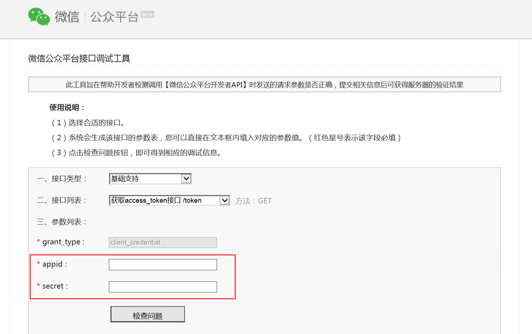Click the 检查问题 button
Viewport: 532px width, 334px height.
148,314
